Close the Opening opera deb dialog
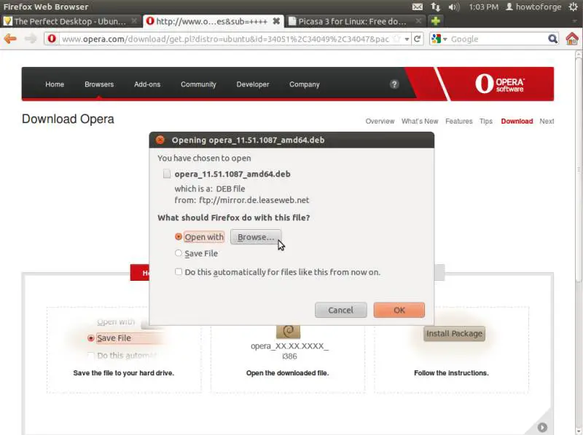Viewport: 583px width, 435px height. 160,140
